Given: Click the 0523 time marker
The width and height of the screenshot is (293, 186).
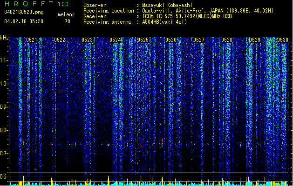Looking at the screenshot, I should point(87,40).
